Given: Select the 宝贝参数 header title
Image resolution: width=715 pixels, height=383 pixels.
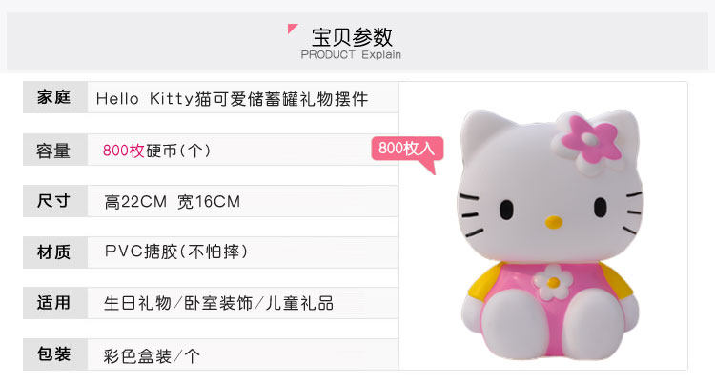Looking at the screenshot, I should point(352,37).
